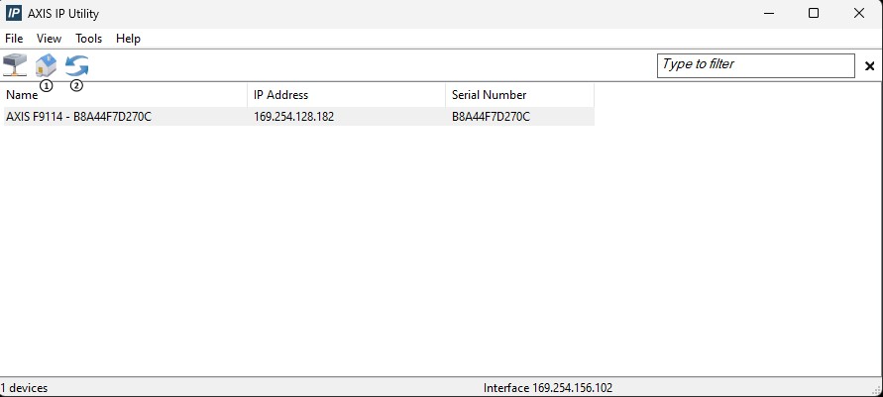883x397 pixels.
Task: Open the device home page icon
Action: (46, 65)
